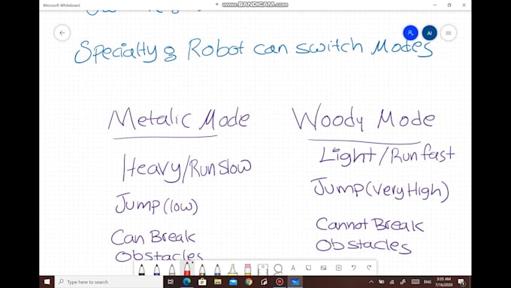
Task: Open the notification action center
Action: click(461, 282)
